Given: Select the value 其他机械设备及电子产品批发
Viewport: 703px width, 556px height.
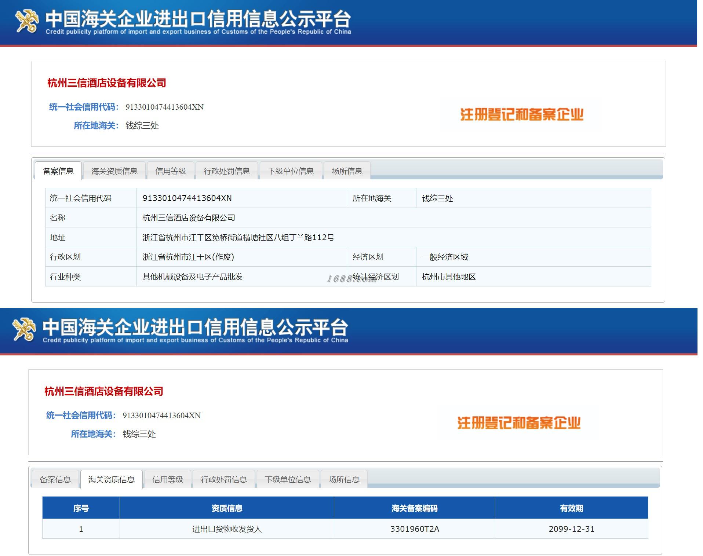Looking at the screenshot, I should pyautogui.click(x=193, y=277).
